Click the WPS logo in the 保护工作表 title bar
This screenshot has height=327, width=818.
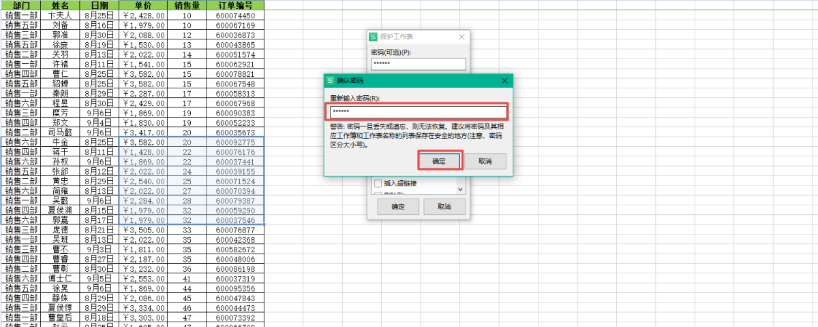point(373,37)
